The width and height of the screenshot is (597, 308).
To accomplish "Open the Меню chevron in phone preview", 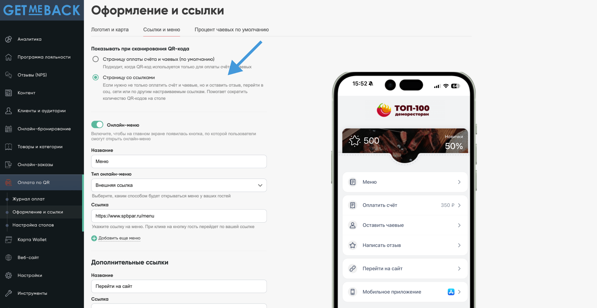I will pyautogui.click(x=459, y=182).
